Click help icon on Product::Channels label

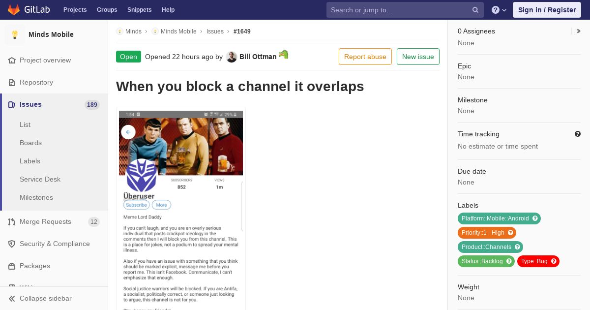point(517,247)
